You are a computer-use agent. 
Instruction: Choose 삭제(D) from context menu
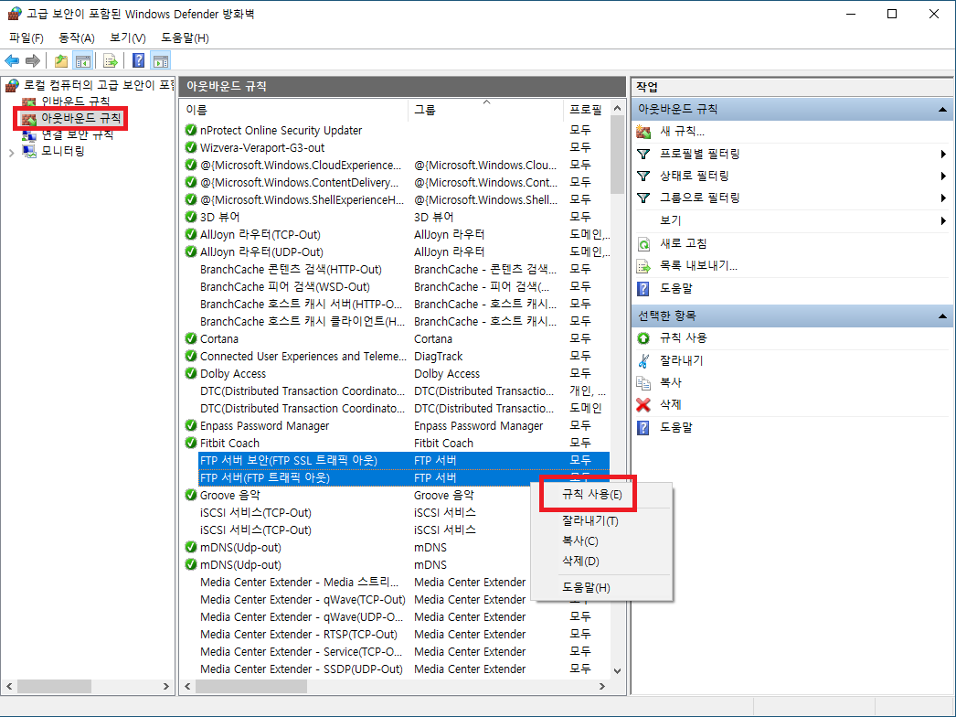pos(600,562)
